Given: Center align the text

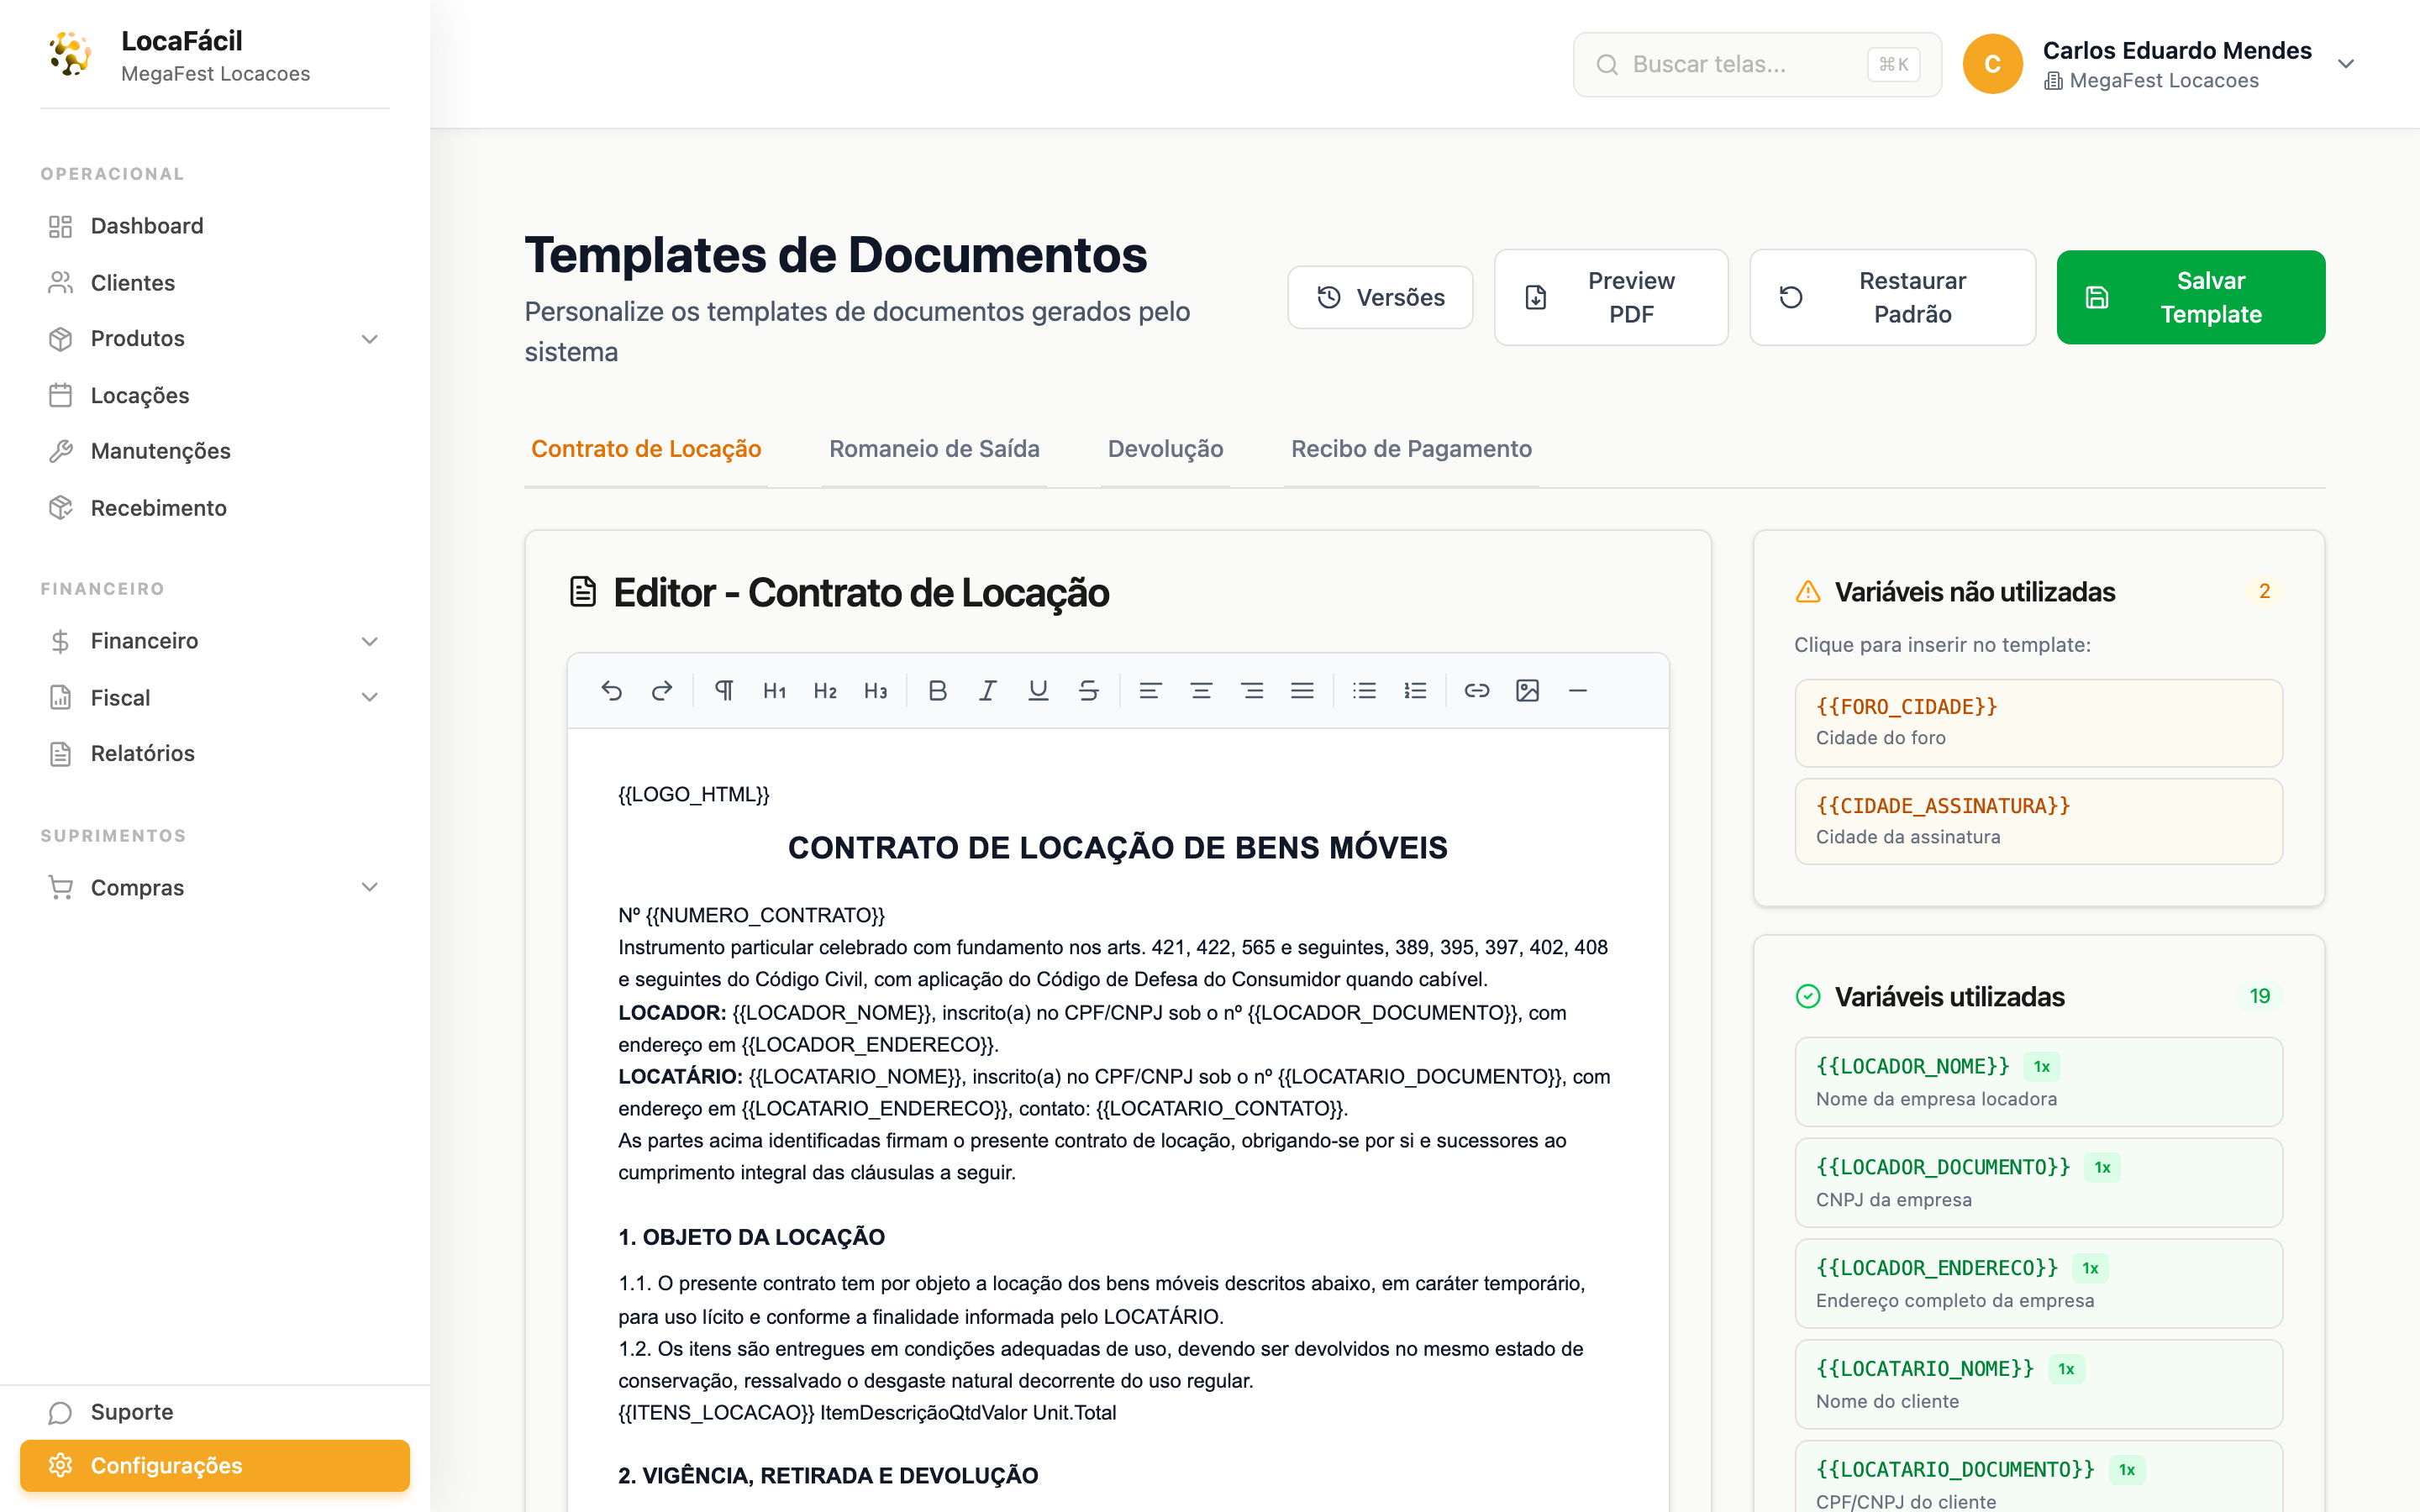Looking at the screenshot, I should (1201, 690).
